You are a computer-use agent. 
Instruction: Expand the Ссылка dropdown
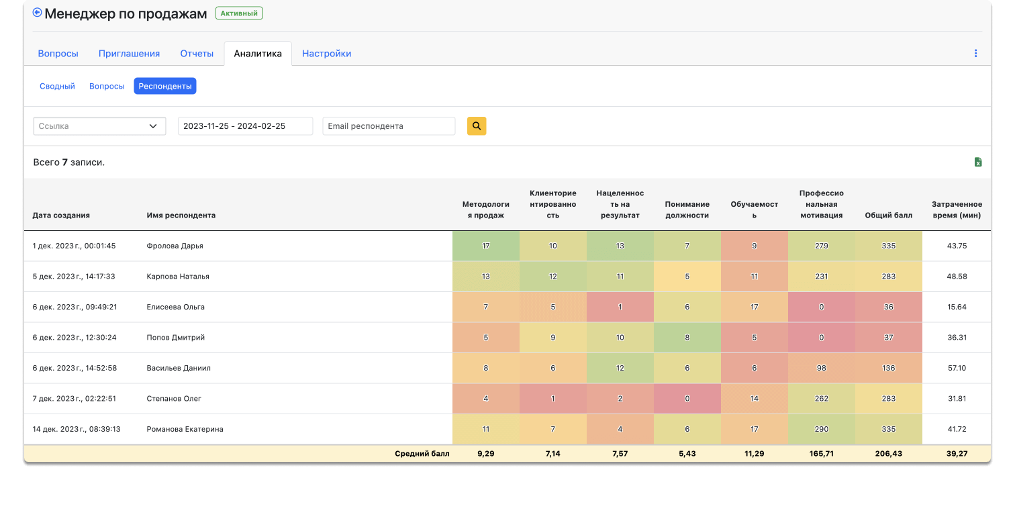[x=99, y=126]
